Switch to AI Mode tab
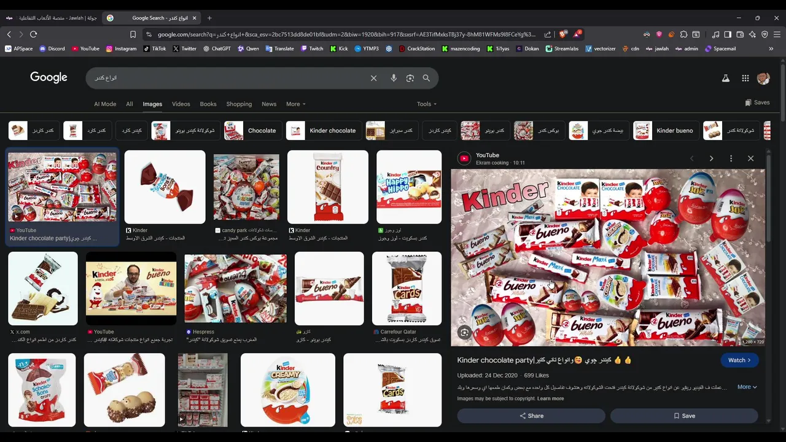 point(105,104)
